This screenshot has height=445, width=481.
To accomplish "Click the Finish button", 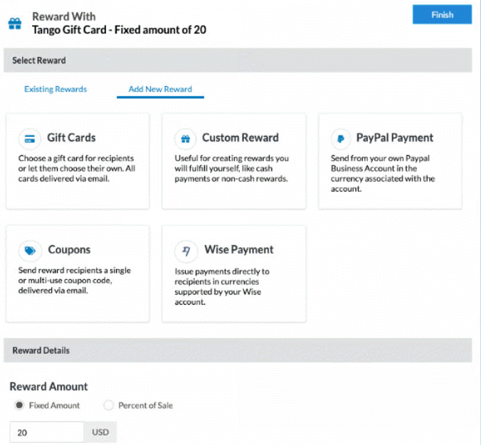I will [x=442, y=14].
